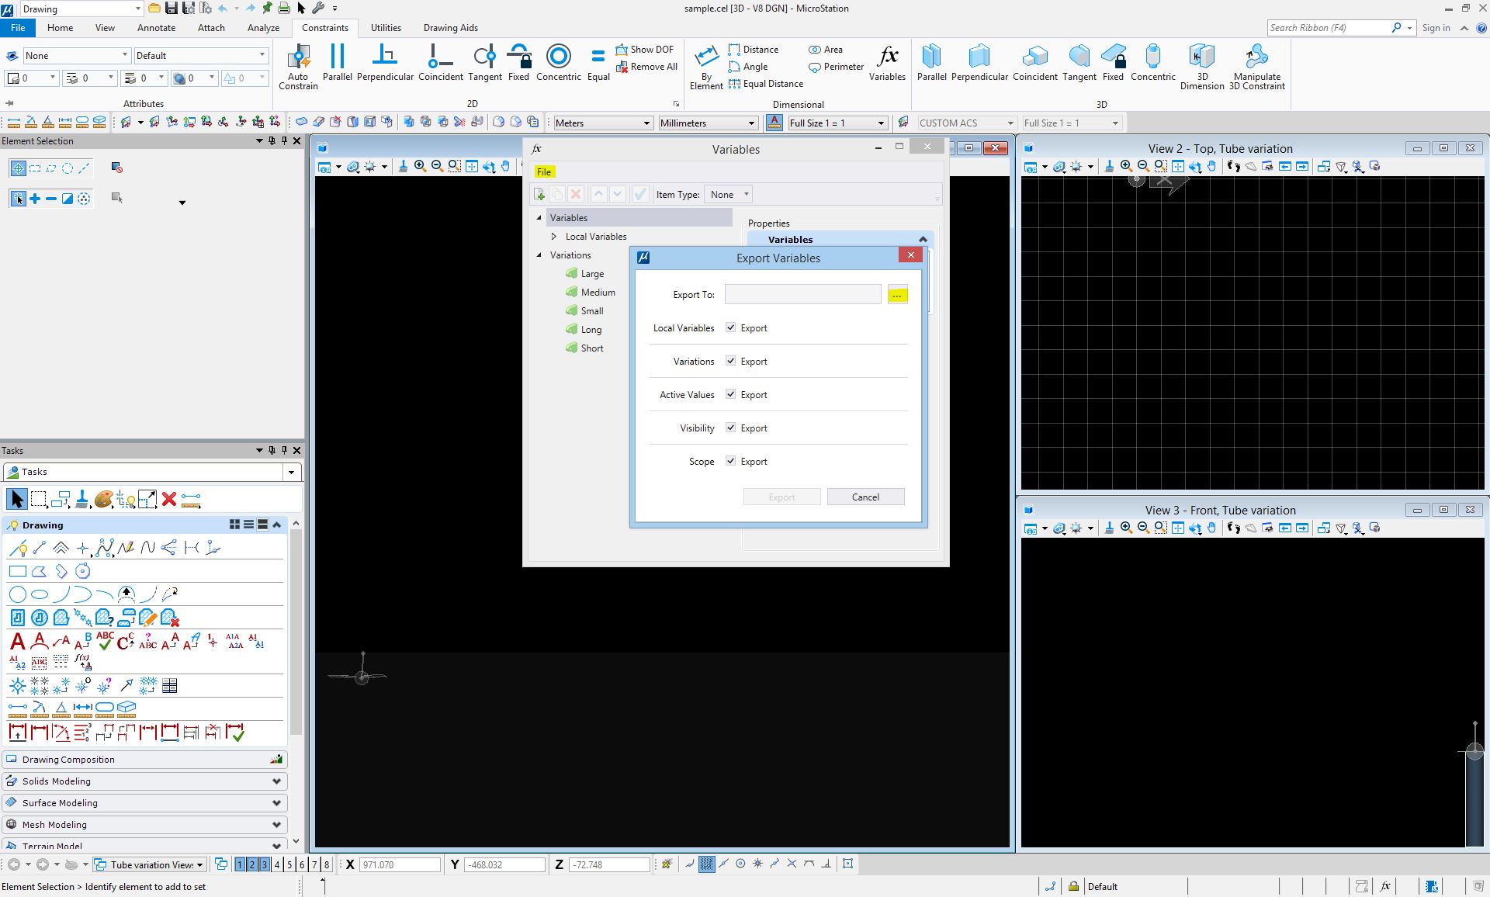The image size is (1490, 897).
Task: Switch to the Annotate ribbon tab
Action: click(x=156, y=27)
